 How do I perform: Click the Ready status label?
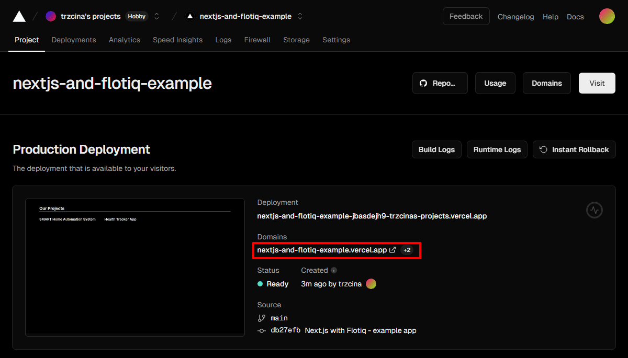[x=277, y=284]
